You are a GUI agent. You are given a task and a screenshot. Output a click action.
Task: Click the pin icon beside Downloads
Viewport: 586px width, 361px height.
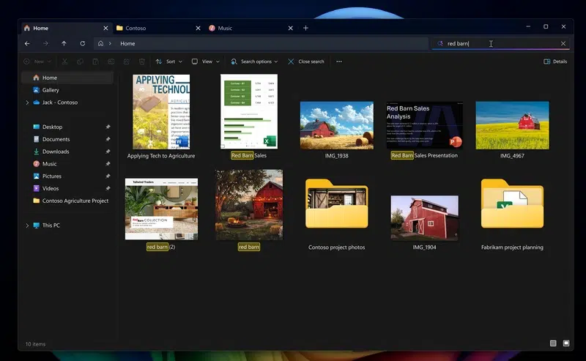[x=108, y=152]
